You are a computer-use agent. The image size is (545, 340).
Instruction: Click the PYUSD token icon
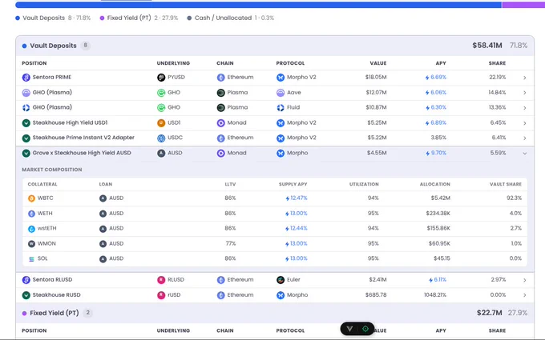(161, 78)
